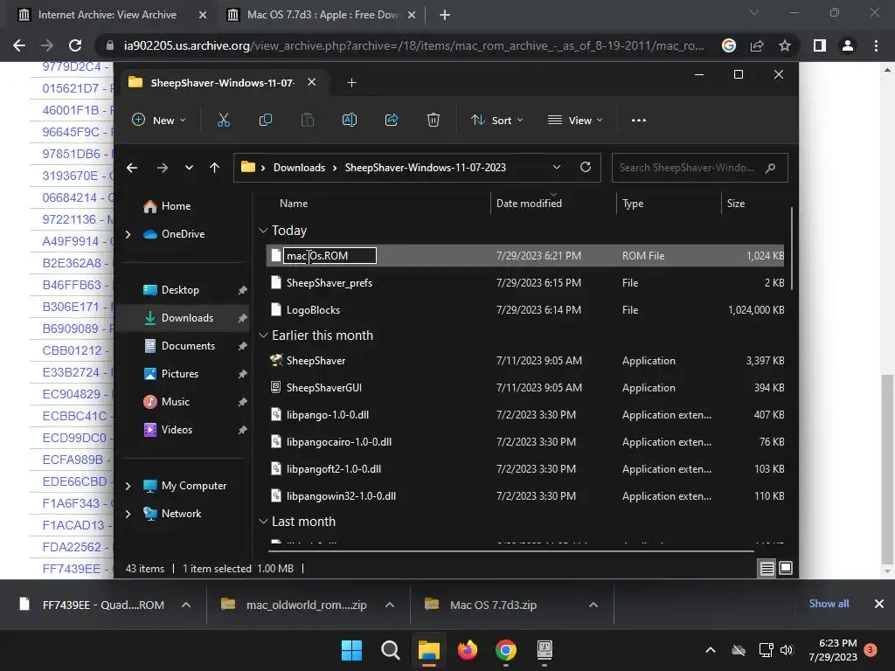Open Documents in navigation pane
Viewport: 895px width, 671px height.
pyautogui.click(x=188, y=346)
